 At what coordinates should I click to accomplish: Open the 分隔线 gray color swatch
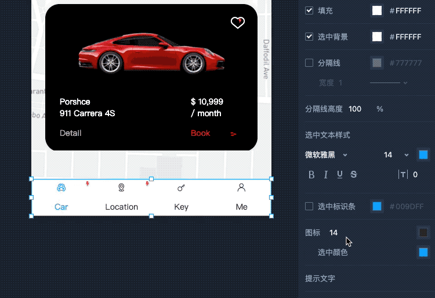pyautogui.click(x=377, y=63)
